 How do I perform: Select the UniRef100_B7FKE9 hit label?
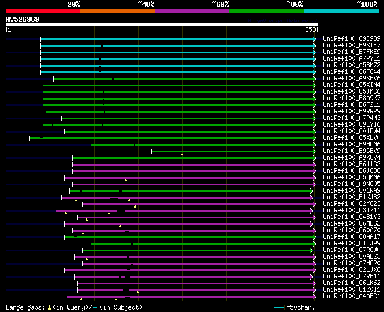pos(352,52)
